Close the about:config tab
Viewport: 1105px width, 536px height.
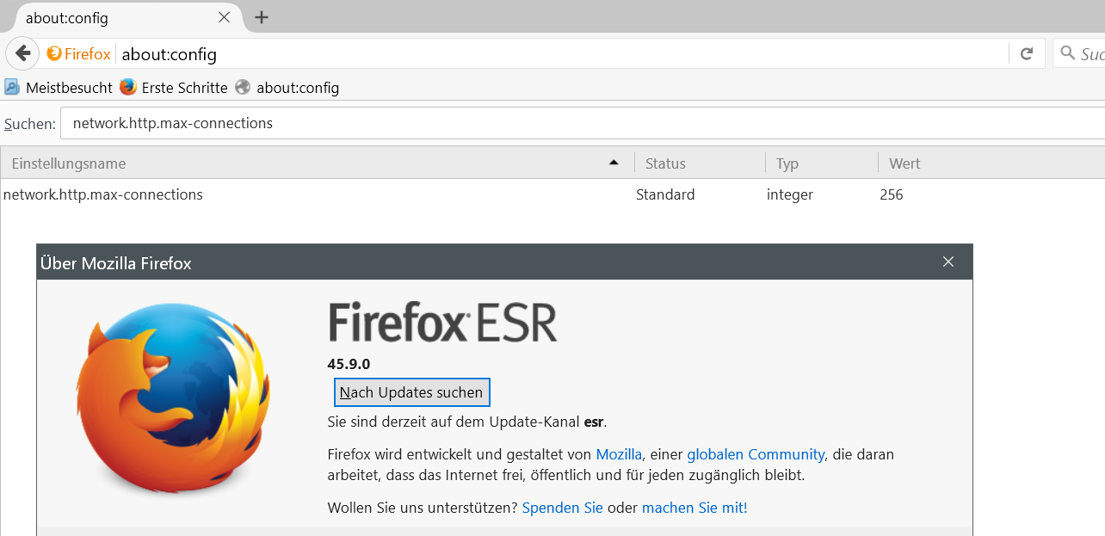pos(224,17)
